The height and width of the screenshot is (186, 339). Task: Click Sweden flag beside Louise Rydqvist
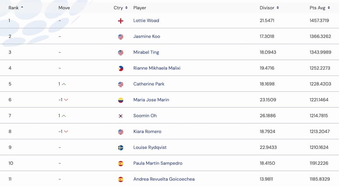tap(121, 148)
